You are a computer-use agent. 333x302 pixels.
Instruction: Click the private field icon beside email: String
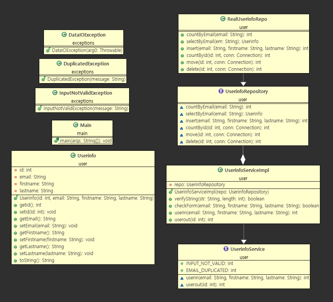coord(15,177)
